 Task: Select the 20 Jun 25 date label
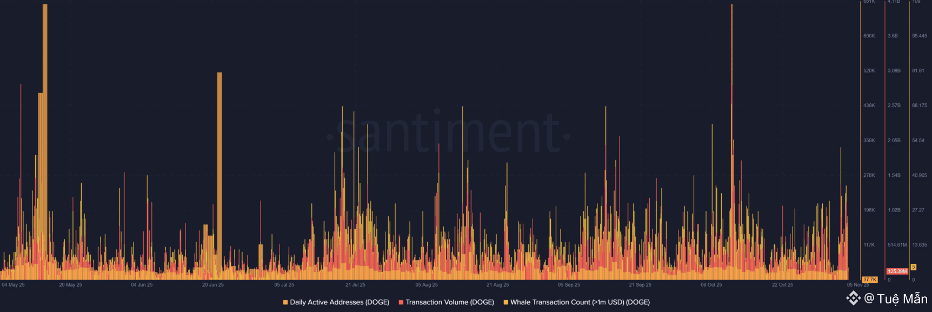[213, 285]
